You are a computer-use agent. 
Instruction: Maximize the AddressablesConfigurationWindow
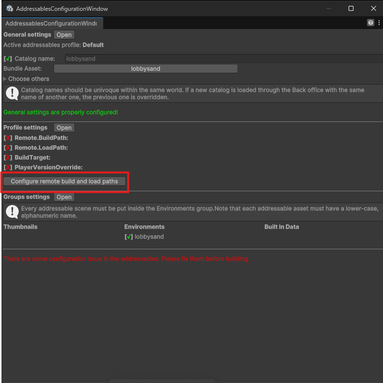pos(351,8)
